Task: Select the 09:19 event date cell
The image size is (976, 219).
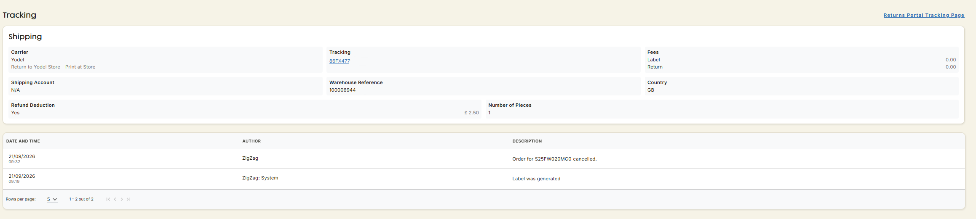Action: 22,179
